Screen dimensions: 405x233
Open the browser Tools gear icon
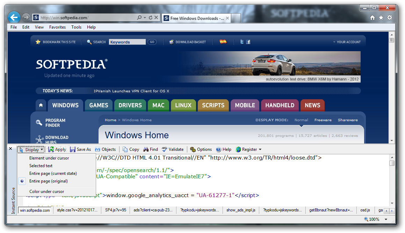click(x=390, y=17)
